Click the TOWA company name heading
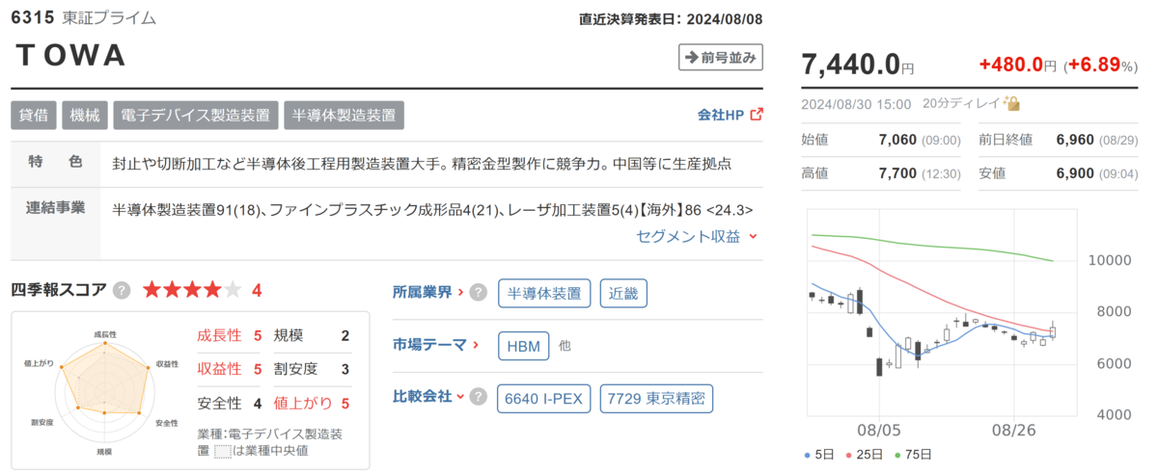1158x473 pixels. click(x=72, y=57)
